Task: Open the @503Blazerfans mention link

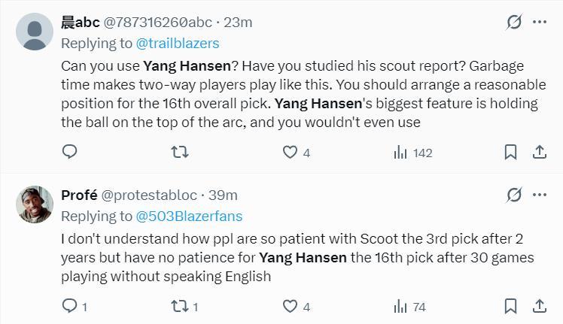Action: 189,216
